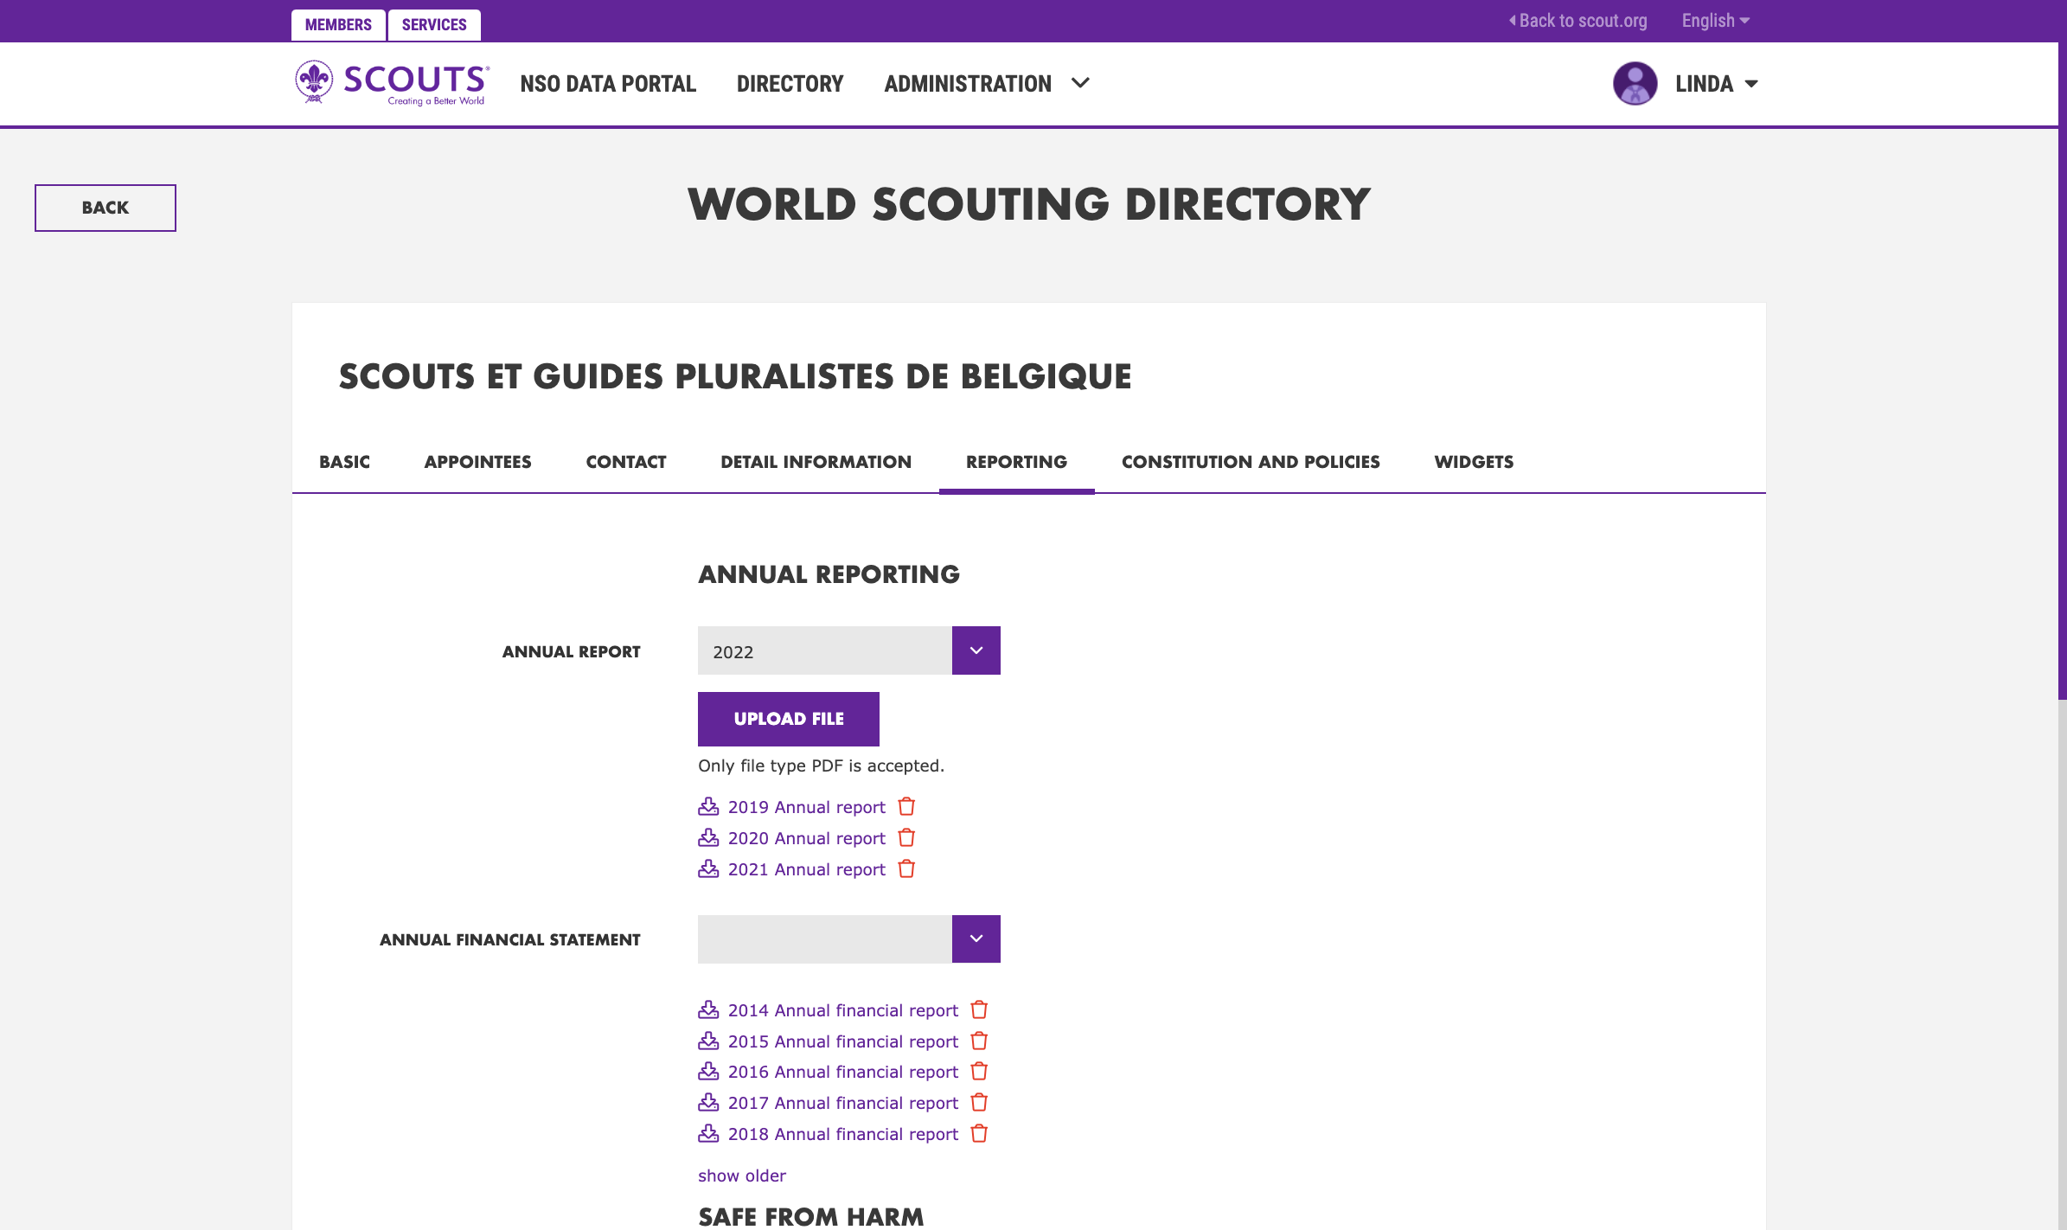The width and height of the screenshot is (2067, 1230).
Task: Switch to the Basic tab
Action: click(x=344, y=462)
